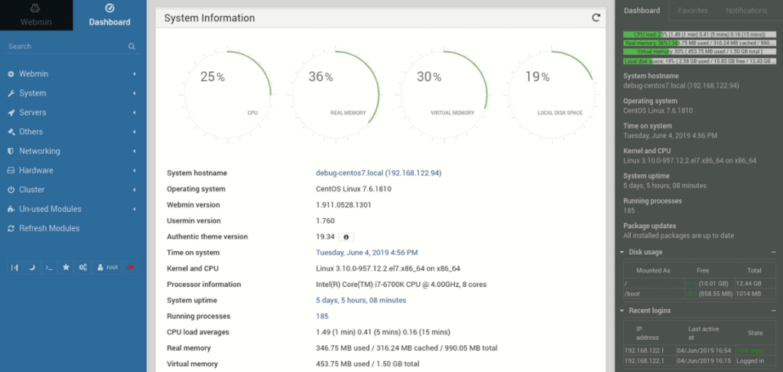The width and height of the screenshot is (783, 372).
Task: Select Webmin version value 1.911.0528.1301
Action: 343,205
